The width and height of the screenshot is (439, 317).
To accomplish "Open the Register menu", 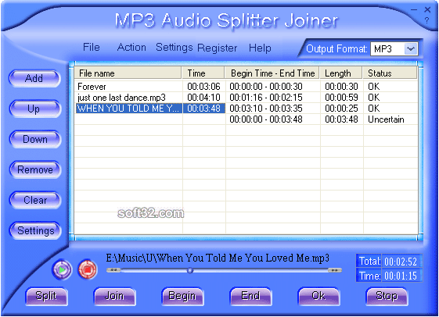I will point(217,48).
